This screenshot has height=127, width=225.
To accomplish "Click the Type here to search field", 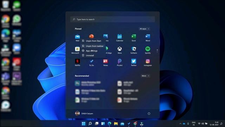I will tap(112, 19).
